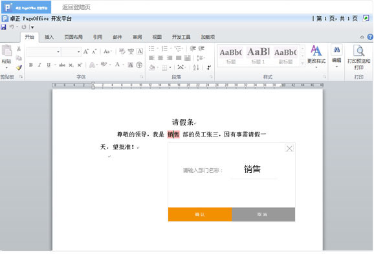Open the font name combo box
Image resolution: width=374 pixels, height=255 pixels.
(43, 52)
